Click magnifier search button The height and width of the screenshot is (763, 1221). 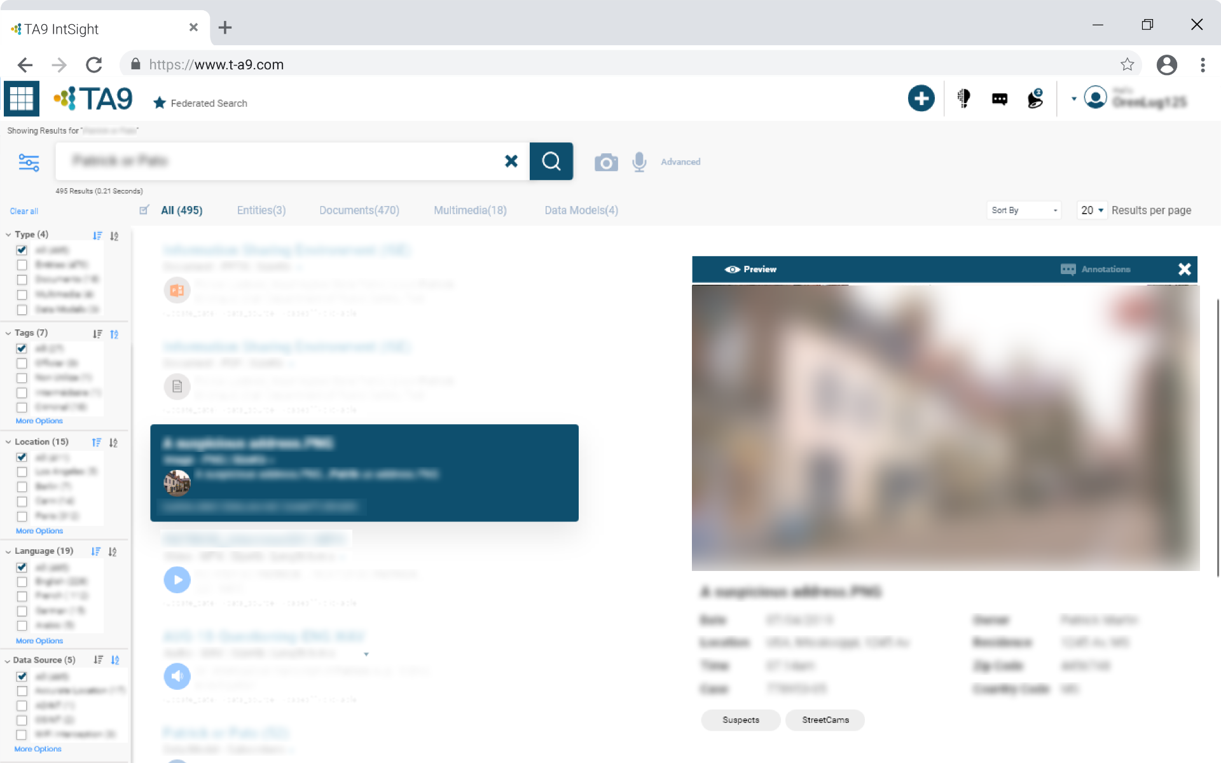point(551,162)
